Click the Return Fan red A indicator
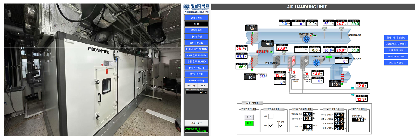 click(x=311, y=35)
